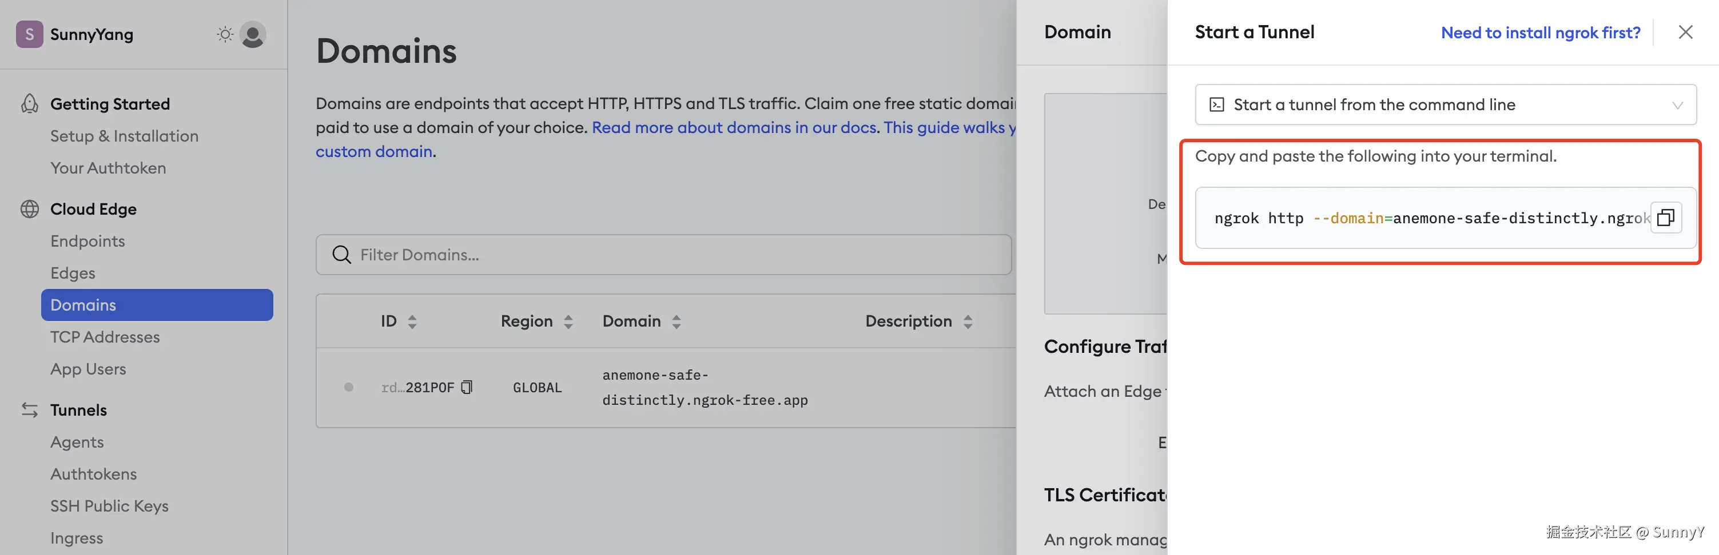Copy the ngrok http command

(1665, 218)
